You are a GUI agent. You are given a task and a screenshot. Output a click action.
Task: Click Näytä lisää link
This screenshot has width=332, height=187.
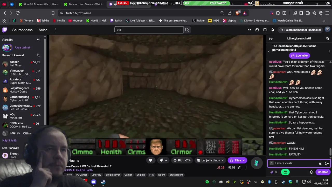click(x=9, y=140)
